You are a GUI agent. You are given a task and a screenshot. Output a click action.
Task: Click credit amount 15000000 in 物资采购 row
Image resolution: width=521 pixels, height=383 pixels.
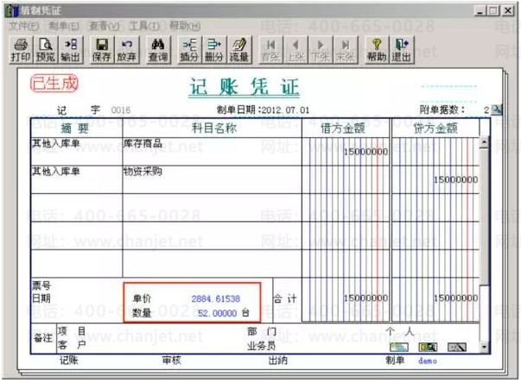pos(455,179)
